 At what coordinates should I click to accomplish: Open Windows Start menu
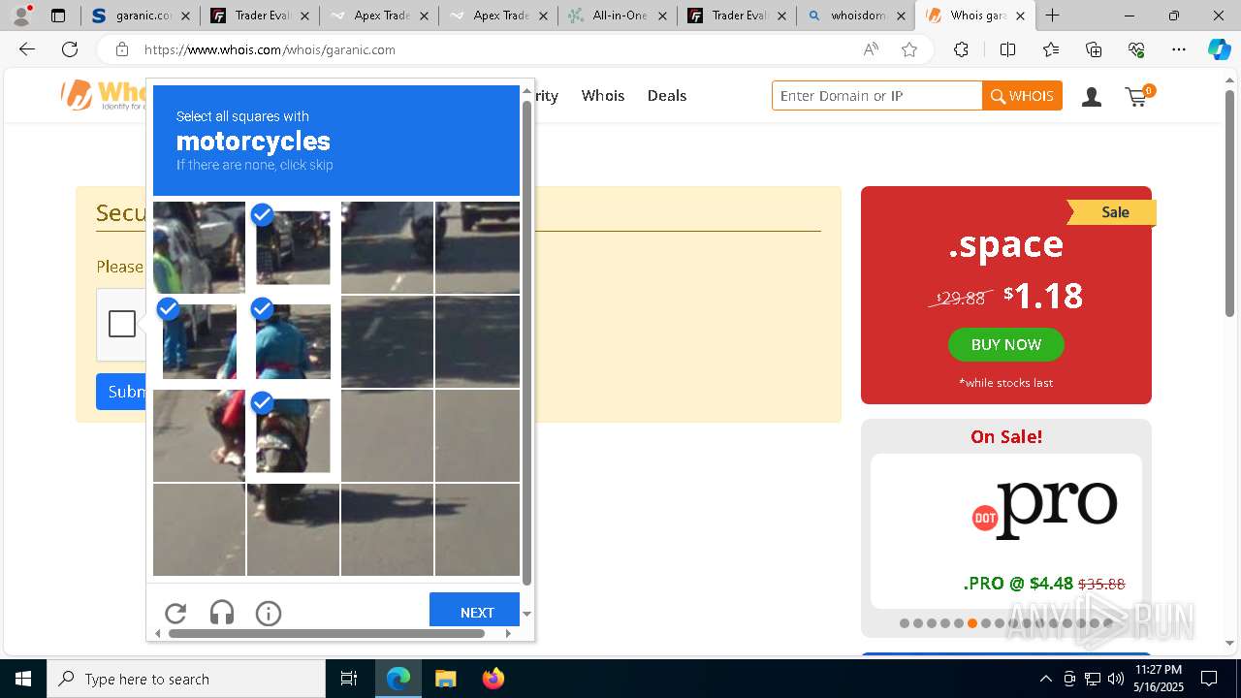23,679
